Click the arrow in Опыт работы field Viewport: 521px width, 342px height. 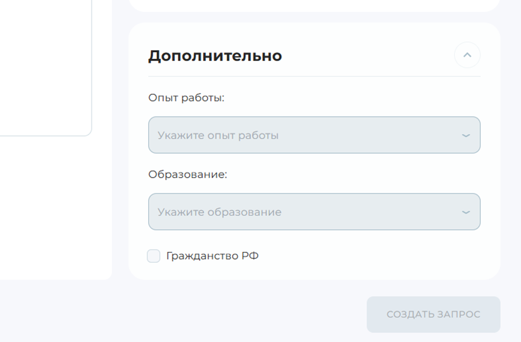coord(466,136)
